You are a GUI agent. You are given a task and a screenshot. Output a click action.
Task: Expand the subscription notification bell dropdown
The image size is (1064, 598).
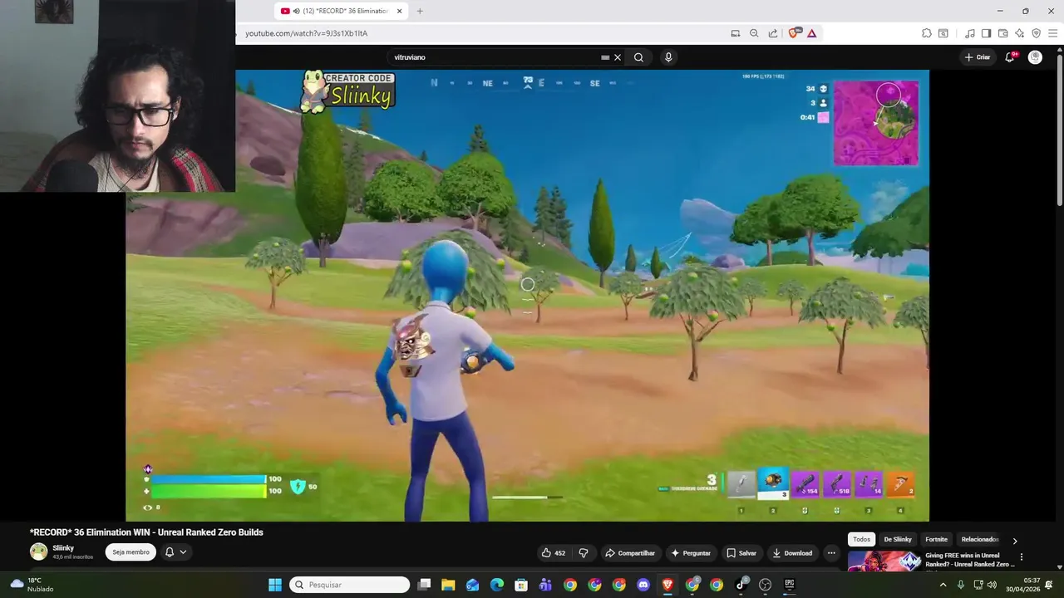pyautogui.click(x=175, y=552)
